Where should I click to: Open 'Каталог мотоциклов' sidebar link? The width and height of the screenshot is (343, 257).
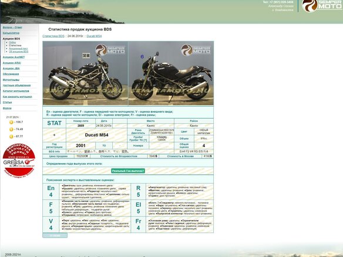(16, 91)
